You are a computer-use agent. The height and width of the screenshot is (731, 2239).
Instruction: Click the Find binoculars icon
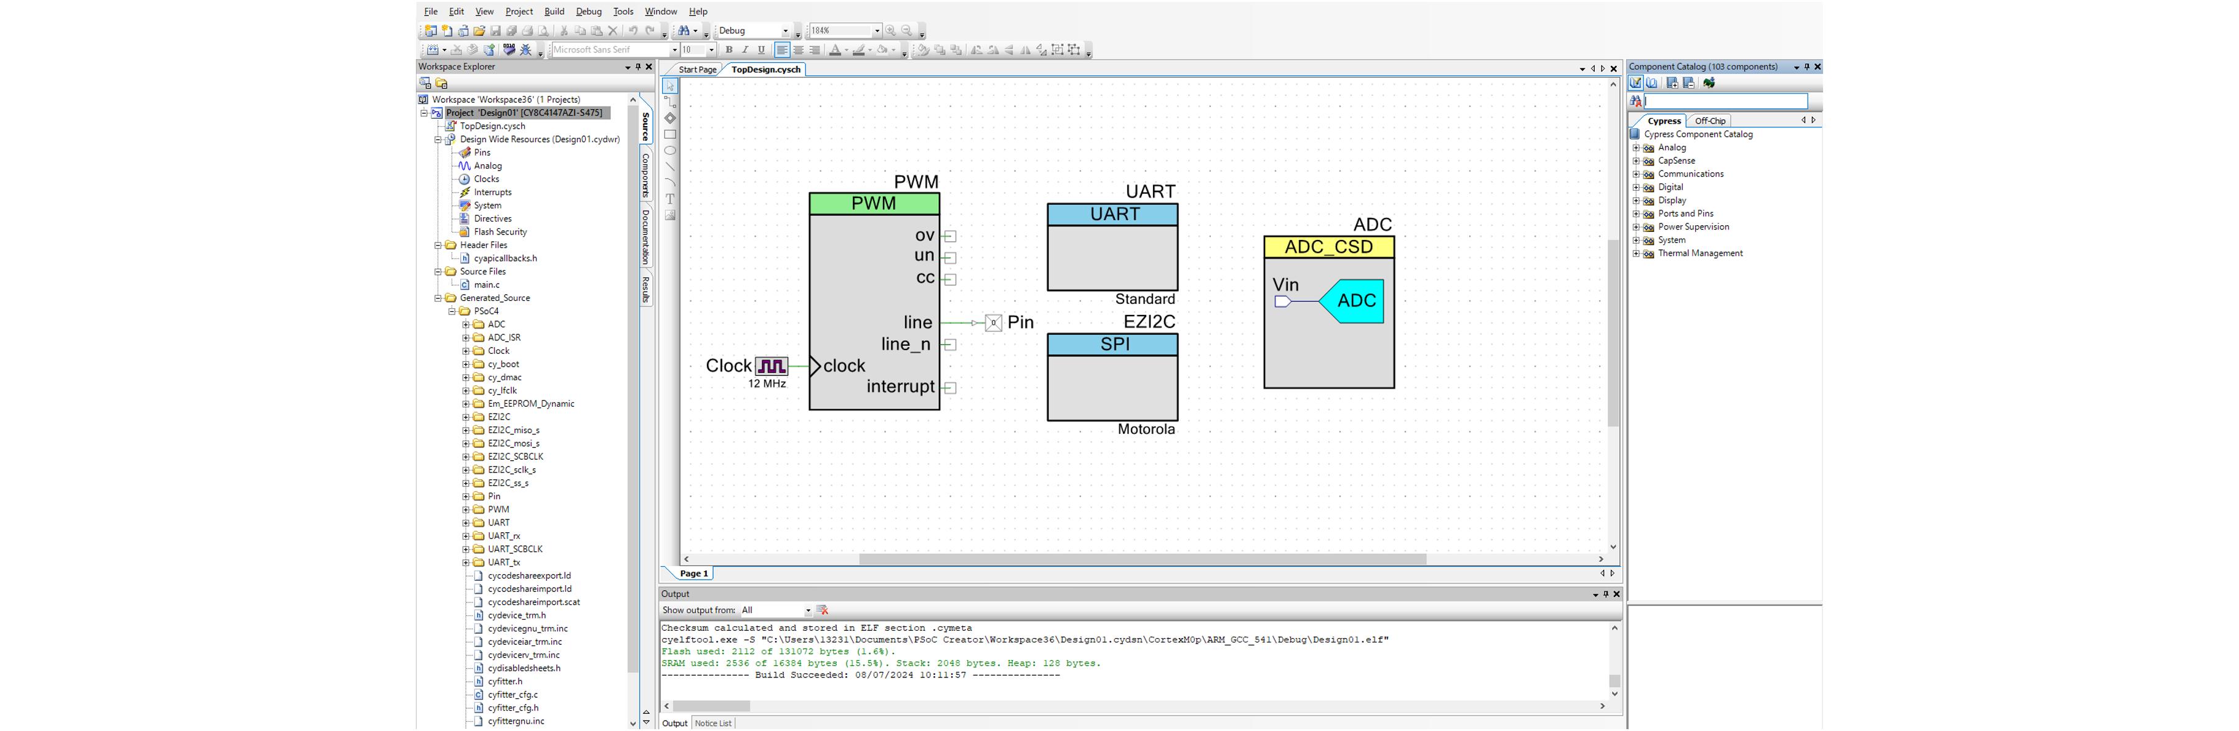(684, 30)
